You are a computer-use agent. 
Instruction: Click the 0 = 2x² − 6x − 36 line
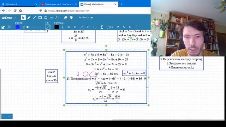tap(106, 69)
